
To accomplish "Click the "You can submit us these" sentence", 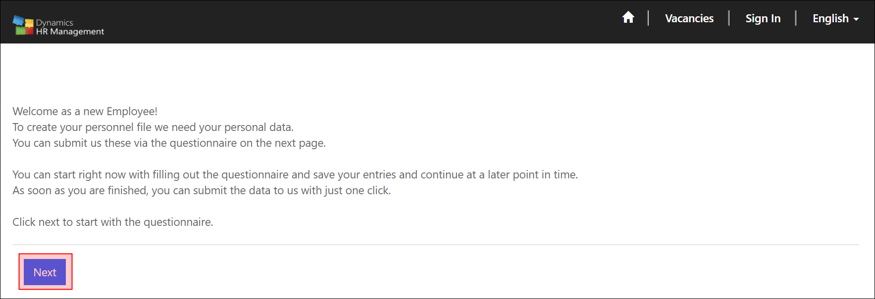I will [169, 143].
